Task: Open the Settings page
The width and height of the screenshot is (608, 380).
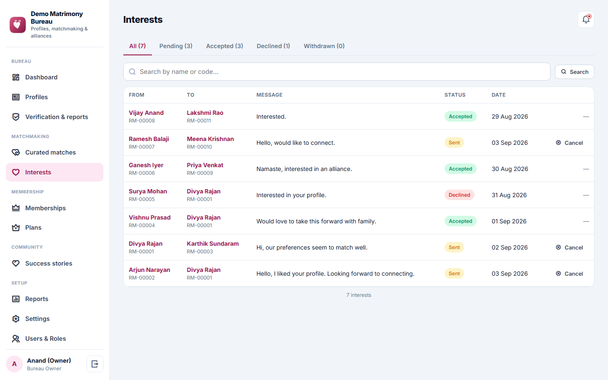Action: (54, 319)
